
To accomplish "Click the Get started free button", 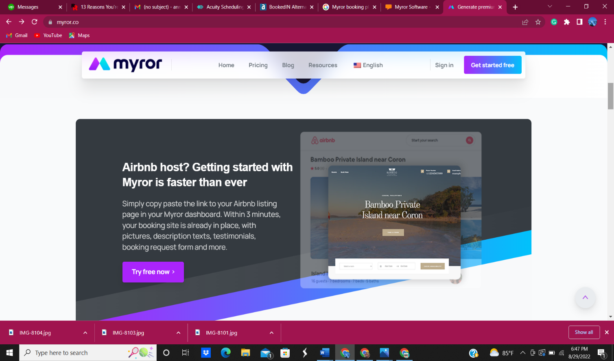I will point(492,65).
